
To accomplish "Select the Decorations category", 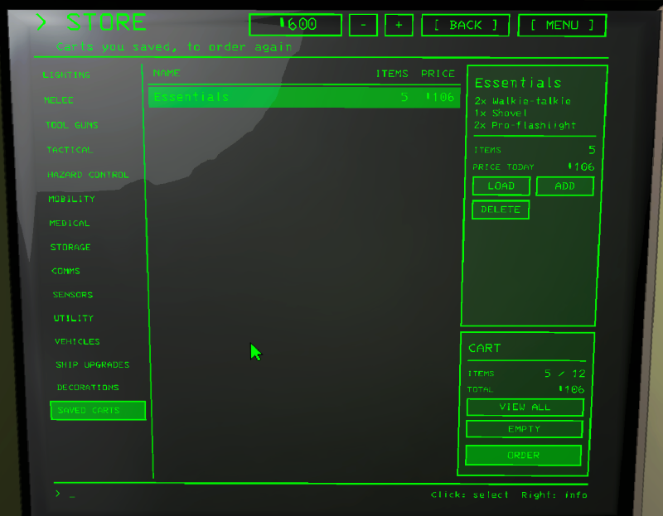I will (x=88, y=388).
